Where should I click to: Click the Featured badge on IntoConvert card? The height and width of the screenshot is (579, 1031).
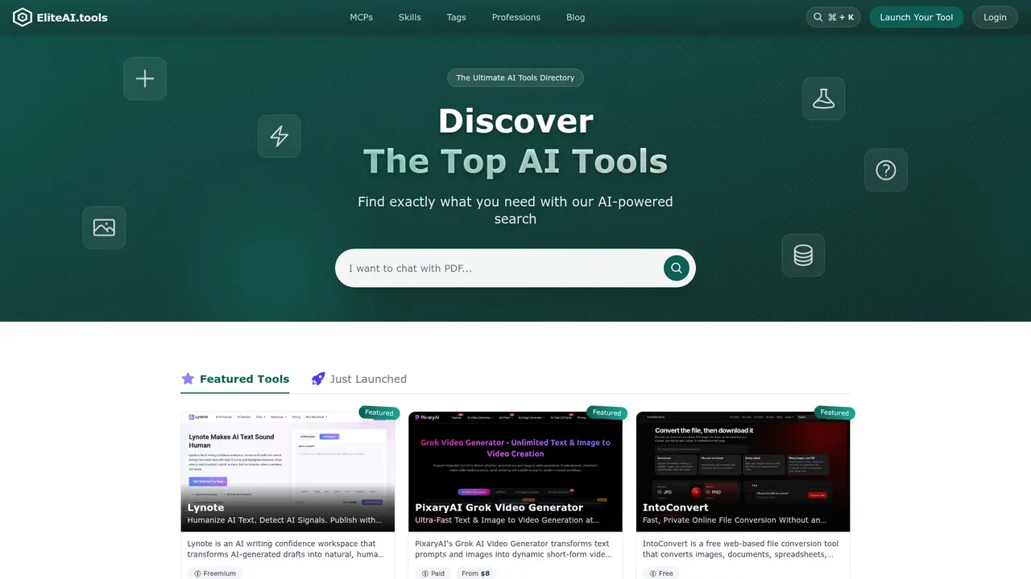(x=834, y=413)
